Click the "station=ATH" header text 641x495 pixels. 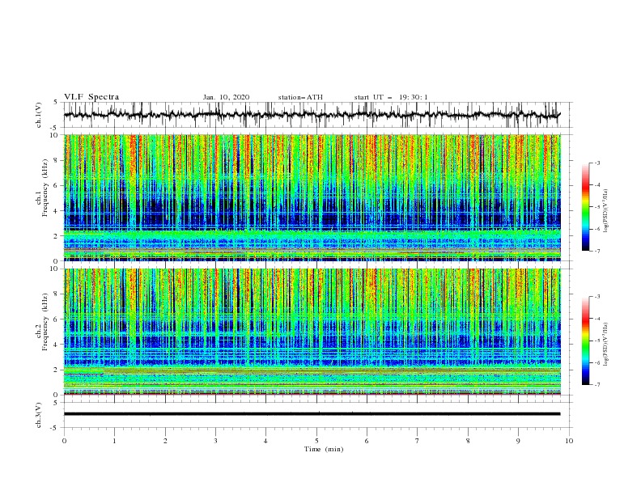[300, 97]
